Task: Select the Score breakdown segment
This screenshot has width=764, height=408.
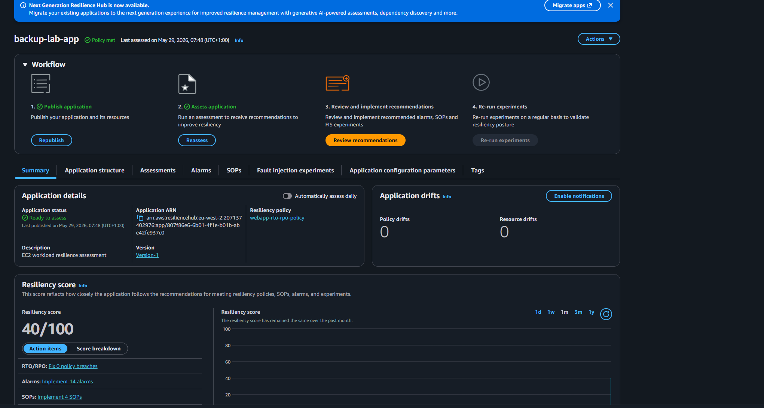Action: (x=98, y=349)
